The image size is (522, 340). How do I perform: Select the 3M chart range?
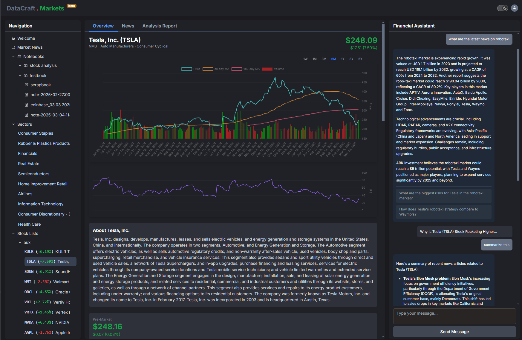(324, 59)
